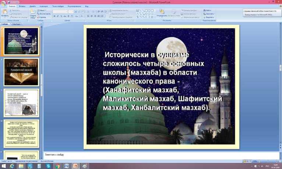Image resolution: width=282 pixels, height=169 pixels.
Task: Switch to the Home (Главная) ribbon tab
Action: coord(12,6)
